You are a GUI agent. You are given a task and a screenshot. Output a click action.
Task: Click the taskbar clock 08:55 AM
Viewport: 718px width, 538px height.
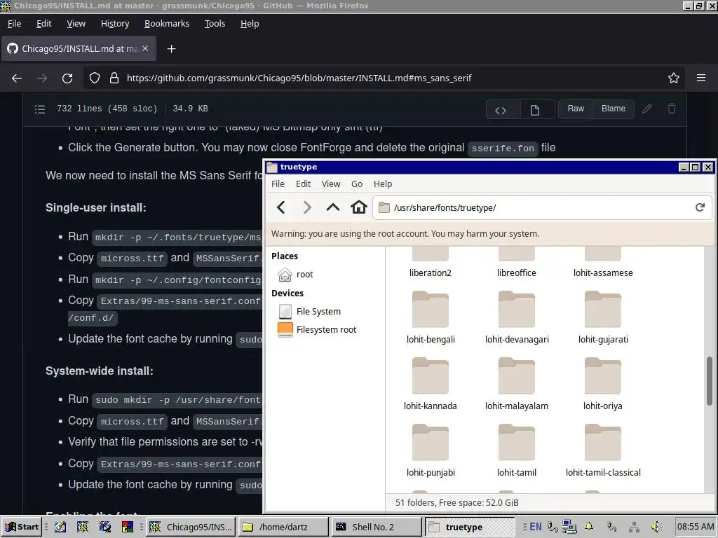coord(695,527)
